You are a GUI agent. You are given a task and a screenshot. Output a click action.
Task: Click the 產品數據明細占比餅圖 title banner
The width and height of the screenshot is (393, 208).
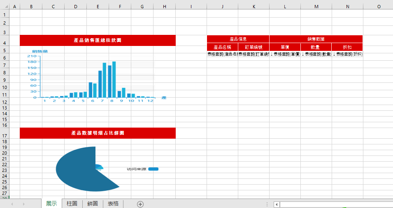(x=98, y=133)
